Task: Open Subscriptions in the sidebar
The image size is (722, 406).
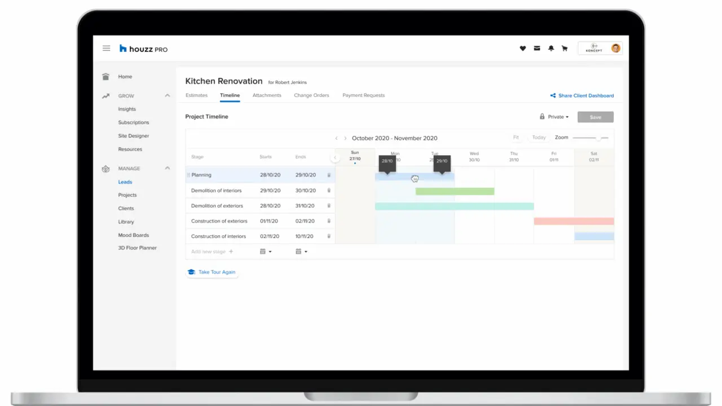Action: point(134,122)
